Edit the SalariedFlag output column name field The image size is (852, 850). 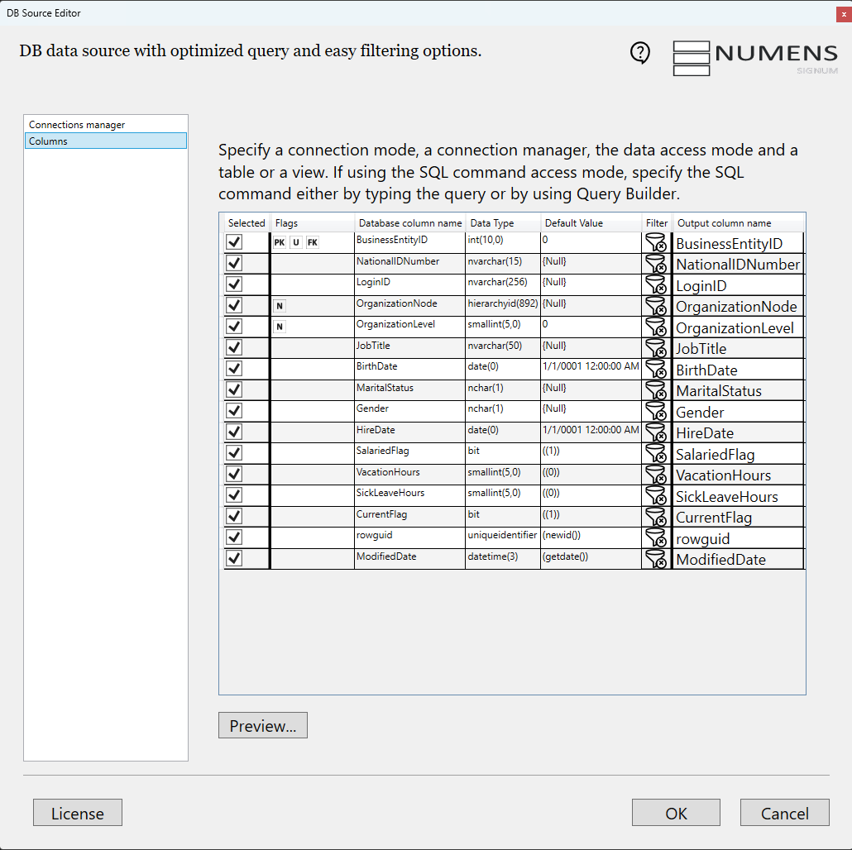pos(738,454)
